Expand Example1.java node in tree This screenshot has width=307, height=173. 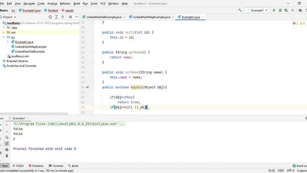coord(8,42)
